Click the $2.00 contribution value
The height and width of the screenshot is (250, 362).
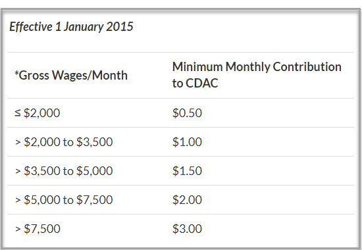coord(187,200)
